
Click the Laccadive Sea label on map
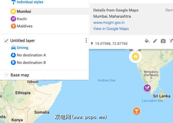152,101
